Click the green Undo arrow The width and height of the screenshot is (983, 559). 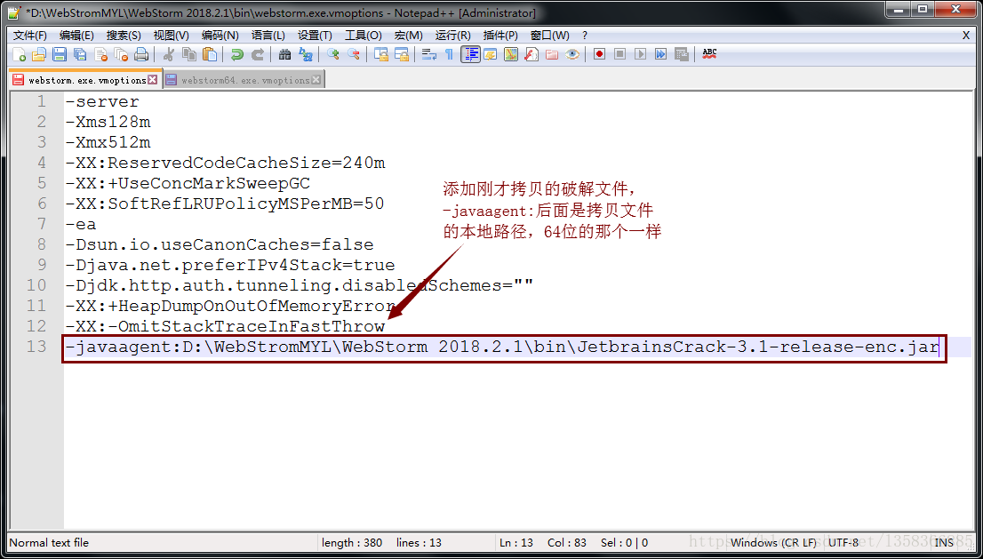[x=237, y=54]
